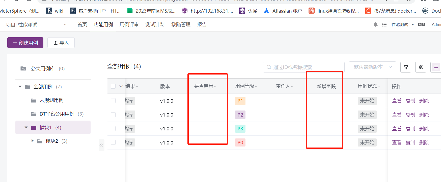The width and height of the screenshot is (441, 182).
Task: Click the 模块1 folder icon
Action: (34, 128)
